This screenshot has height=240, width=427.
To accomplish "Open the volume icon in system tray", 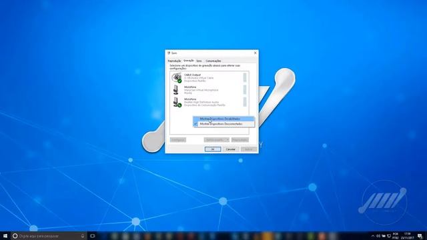I will click(378, 236).
